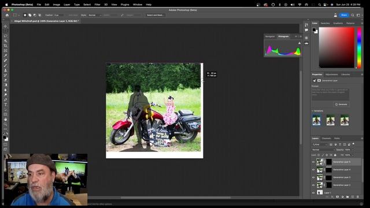
Task: Add a layer mask from Layers footer
Action: click(x=337, y=196)
